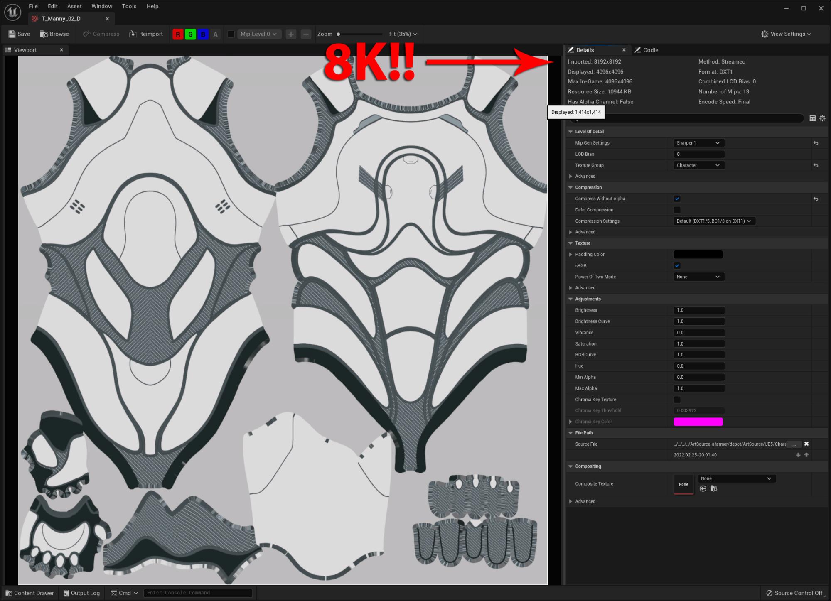Image resolution: width=831 pixels, height=601 pixels.
Task: Reset Mip Gen Settings to default
Action: (816, 143)
